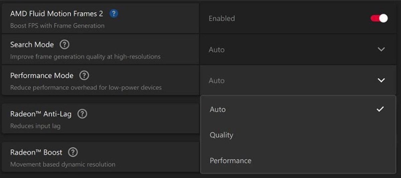
Task: Click the Radeon Boost help icon
Action: pos(73,152)
